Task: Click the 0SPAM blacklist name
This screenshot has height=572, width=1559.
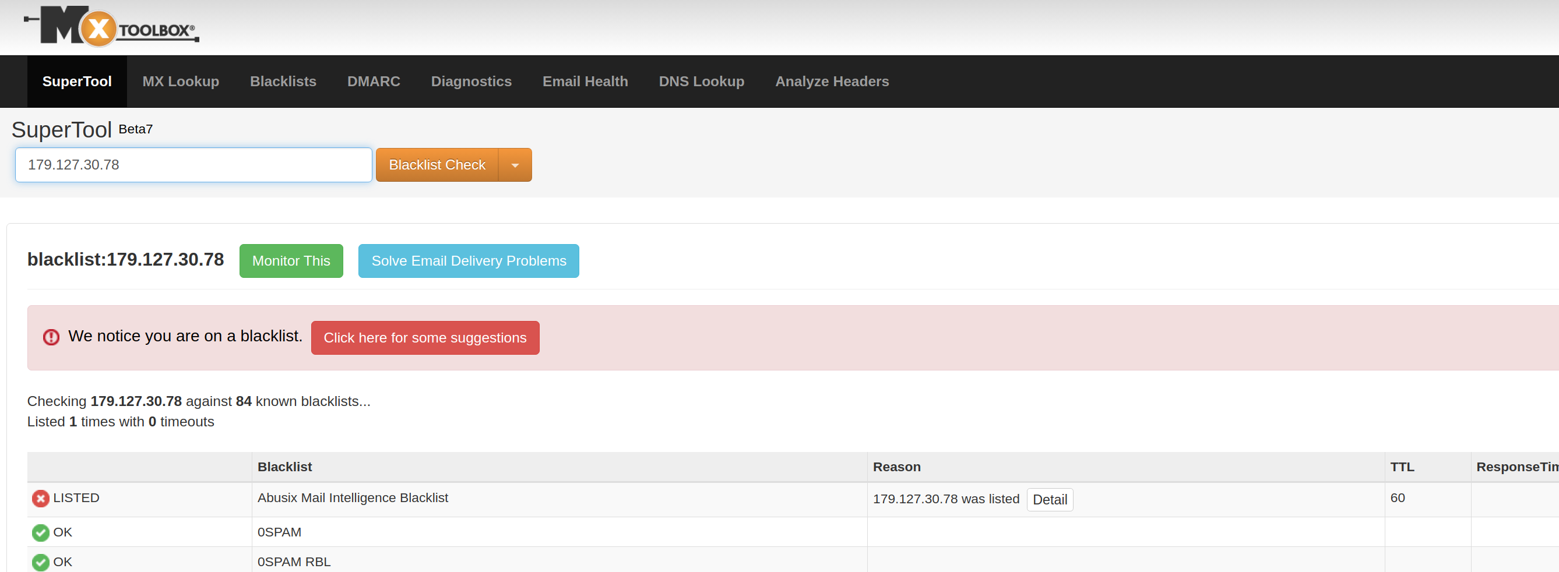Action: tap(280, 532)
